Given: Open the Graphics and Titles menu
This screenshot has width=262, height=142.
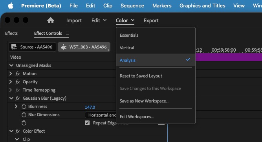Looking at the screenshot, I should 202,5.
